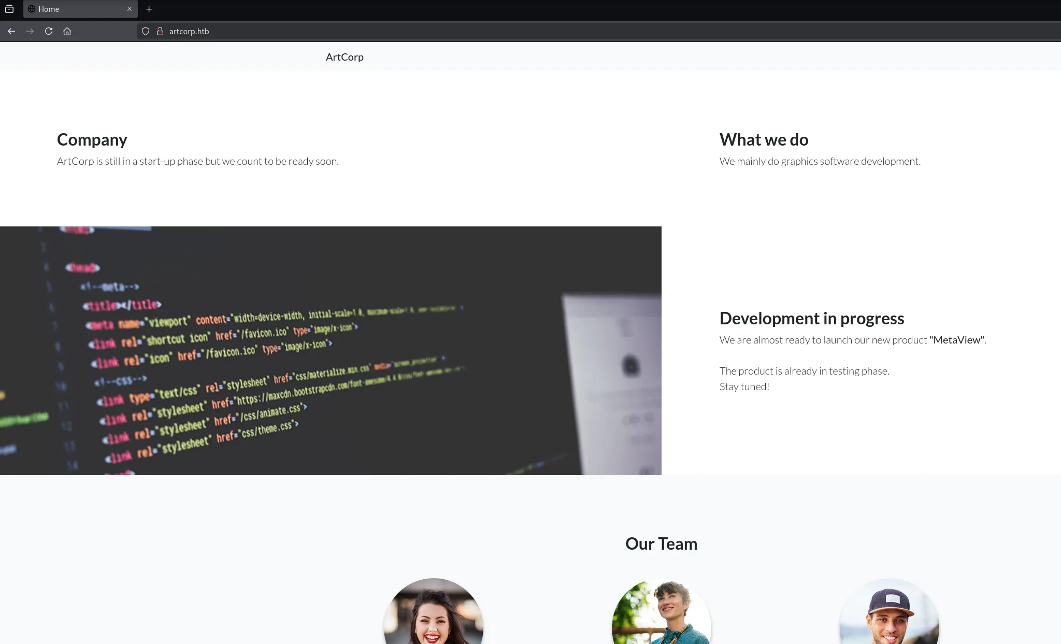The width and height of the screenshot is (1061, 644).
Task: Close the Home tab
Action: coord(130,9)
